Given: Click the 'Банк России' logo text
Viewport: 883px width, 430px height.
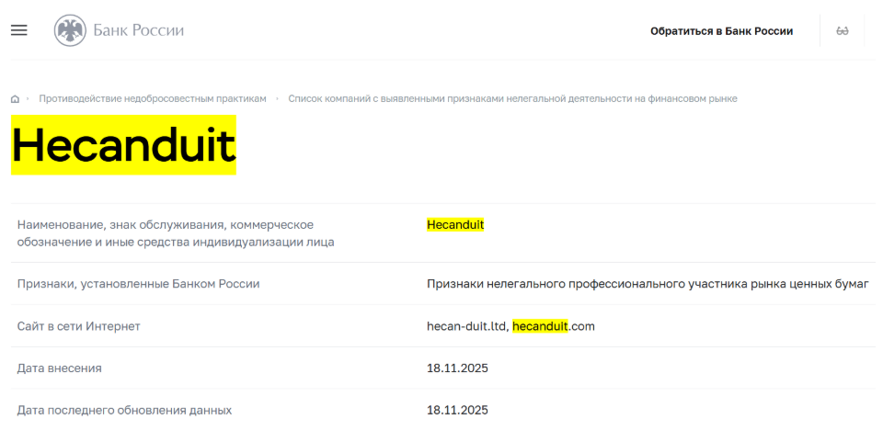Looking at the screenshot, I should point(139,30).
